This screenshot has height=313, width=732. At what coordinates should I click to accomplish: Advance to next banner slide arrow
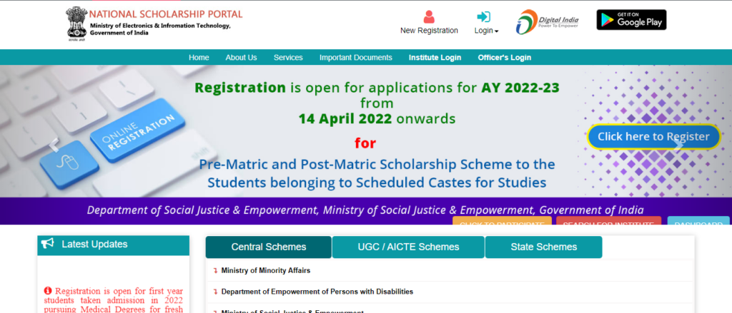click(x=678, y=145)
